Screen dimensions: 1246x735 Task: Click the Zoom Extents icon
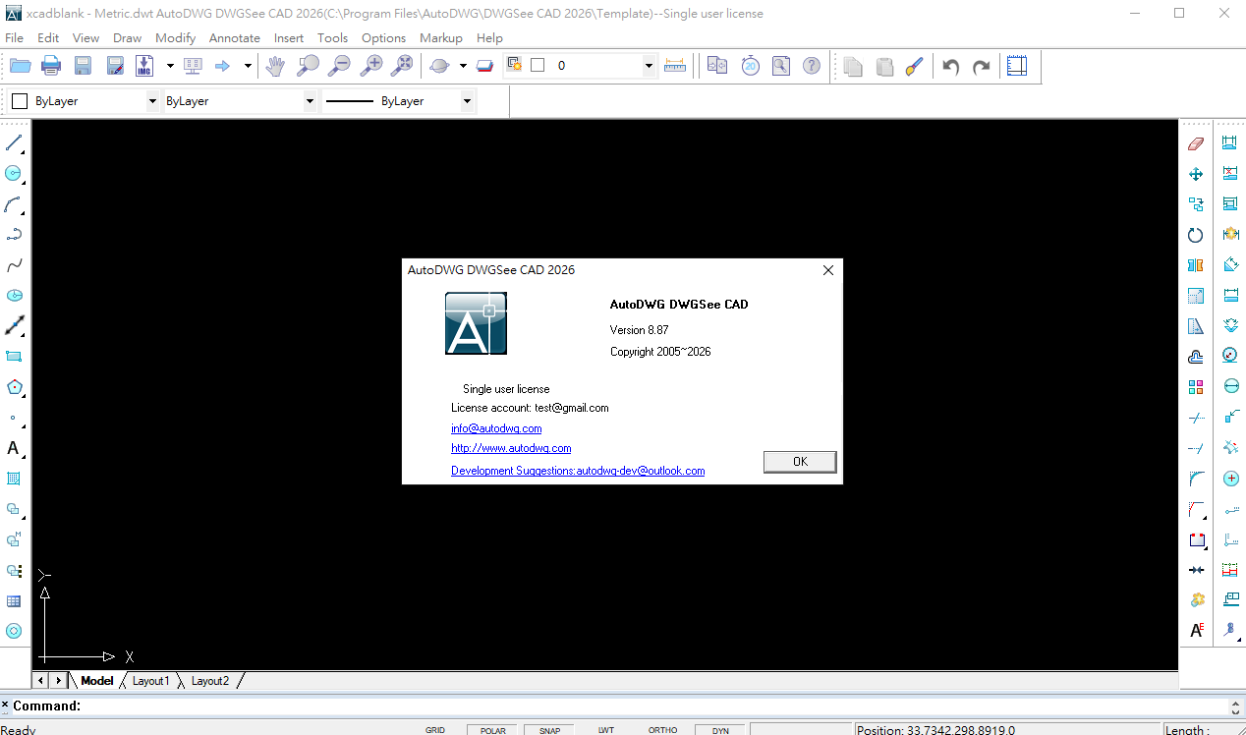click(402, 66)
